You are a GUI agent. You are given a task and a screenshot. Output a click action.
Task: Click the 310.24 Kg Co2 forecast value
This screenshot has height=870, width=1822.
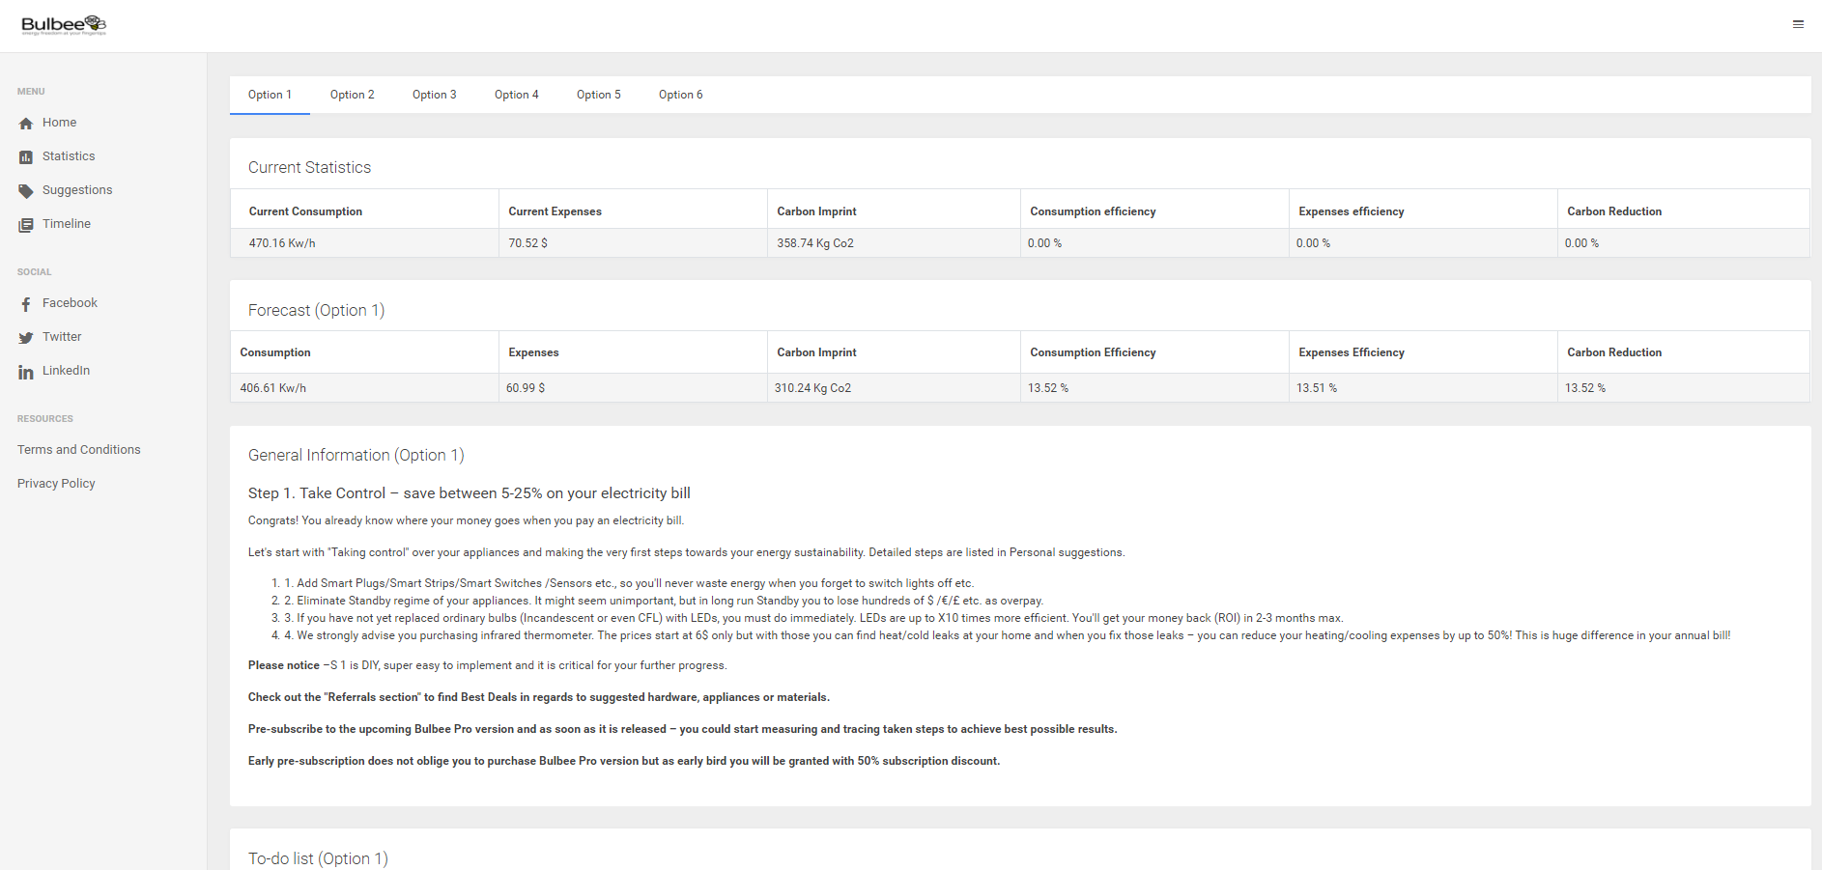tap(812, 388)
